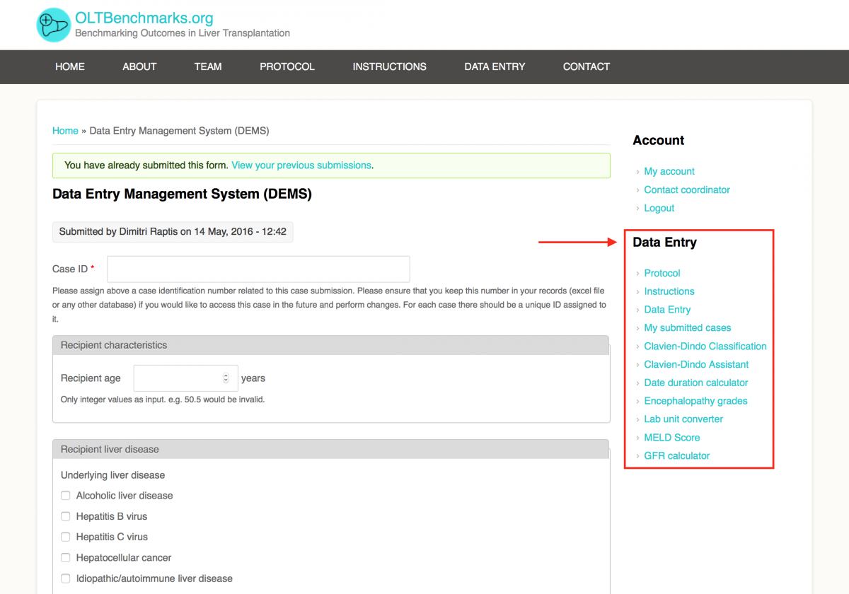Image resolution: width=849 pixels, height=594 pixels.
Task: Open My submitted cases link
Action: (687, 328)
